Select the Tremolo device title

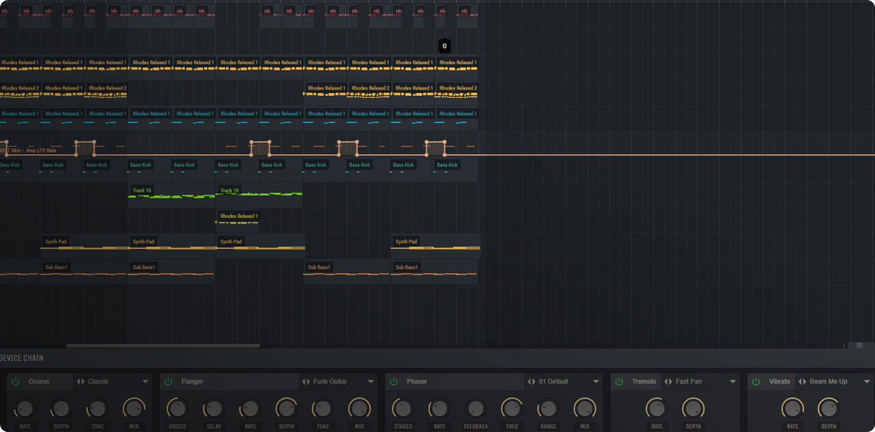(x=644, y=381)
